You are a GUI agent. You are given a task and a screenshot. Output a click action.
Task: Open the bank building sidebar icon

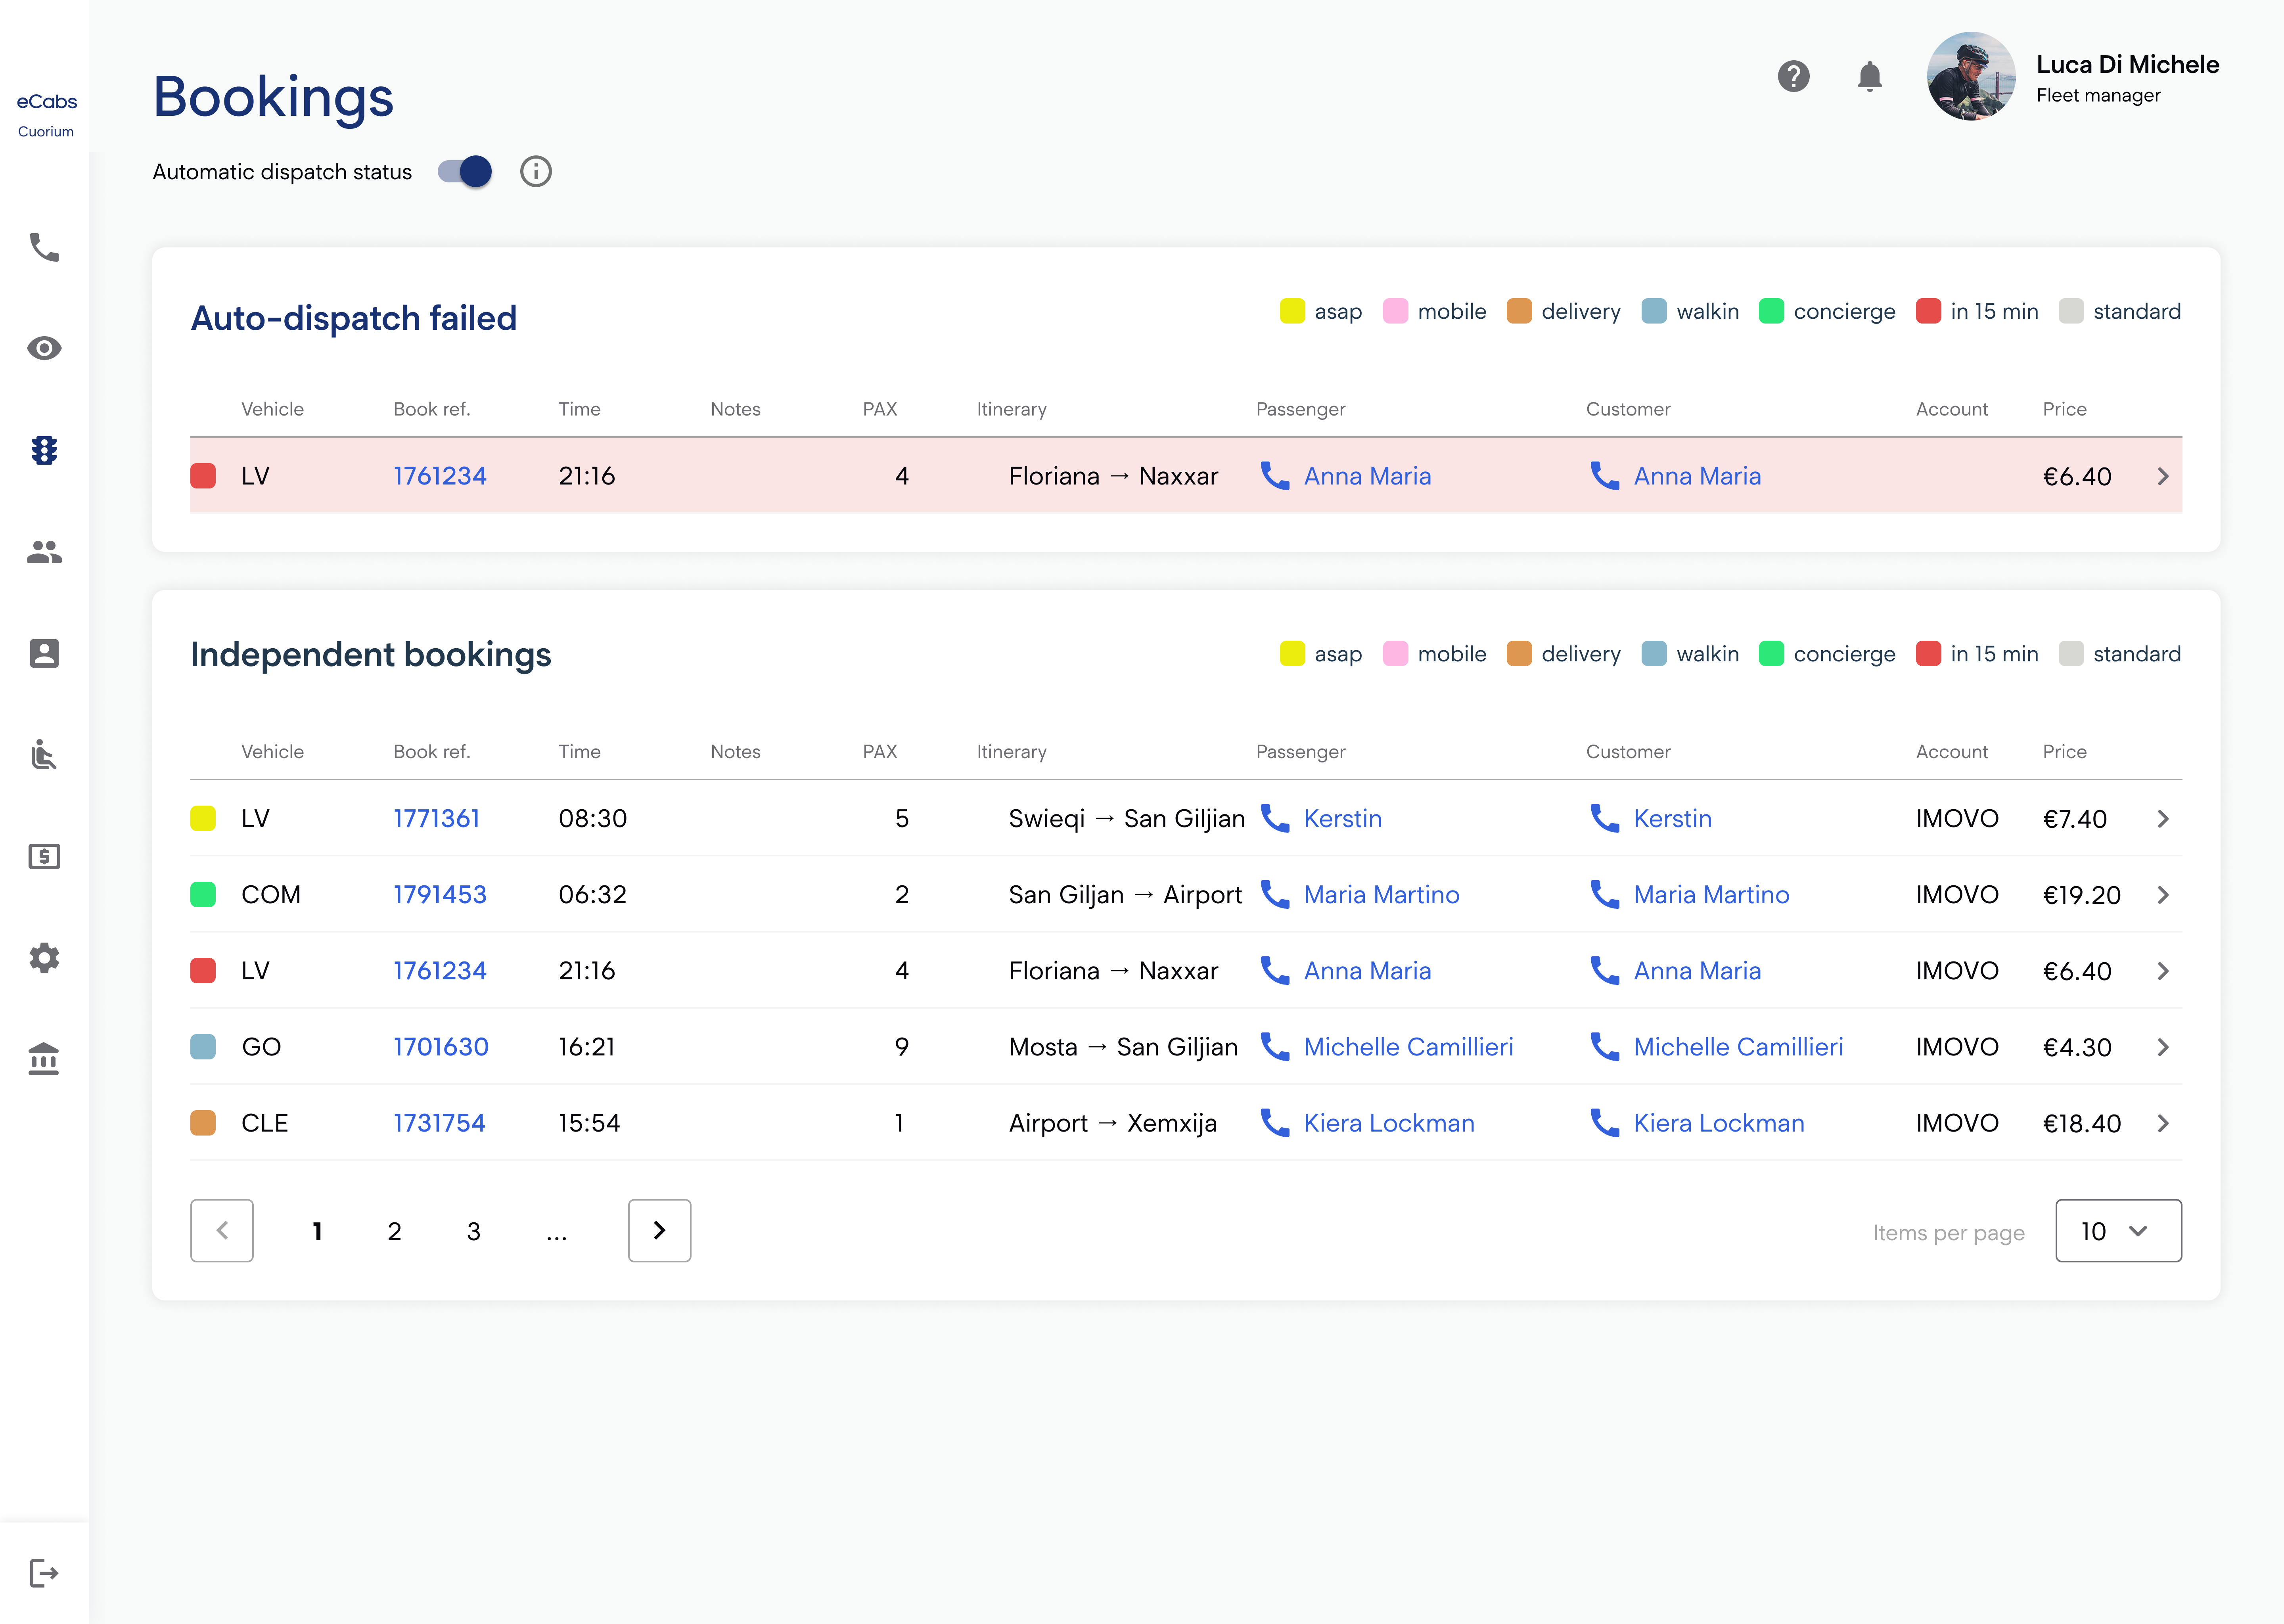coord(44,1059)
